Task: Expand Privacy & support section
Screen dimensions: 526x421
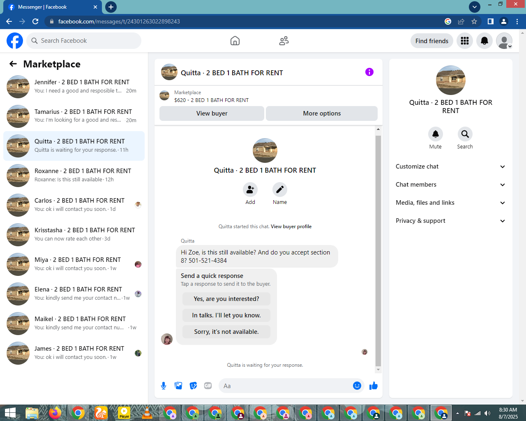Action: (451, 221)
